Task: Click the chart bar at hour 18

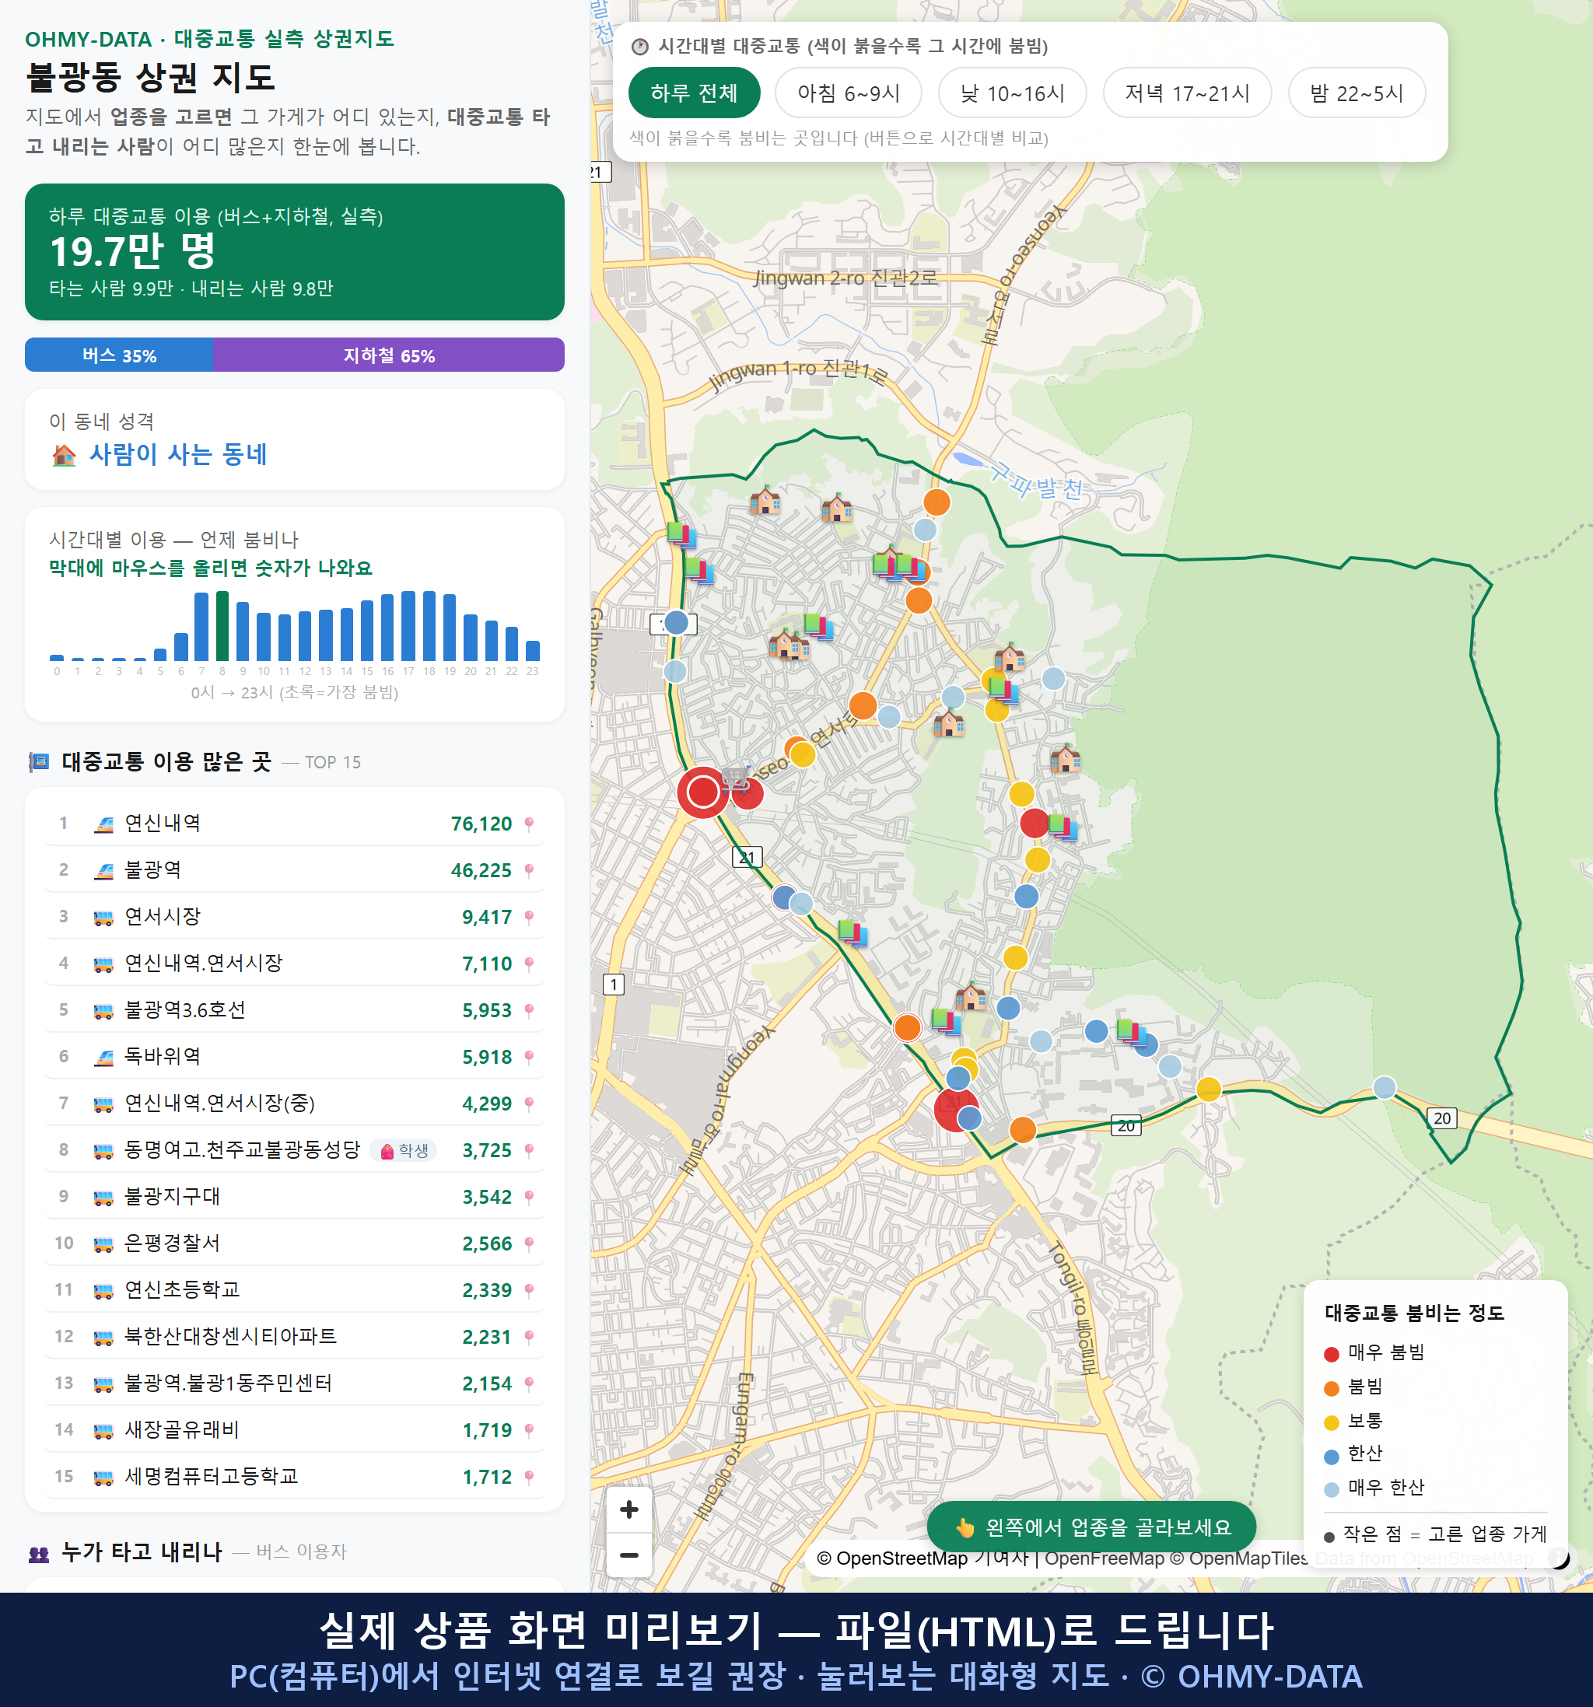Action: tap(429, 625)
